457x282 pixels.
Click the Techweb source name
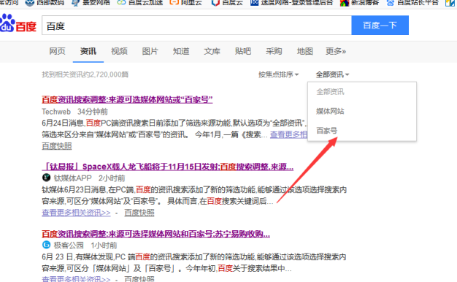pyautogui.click(x=56, y=112)
